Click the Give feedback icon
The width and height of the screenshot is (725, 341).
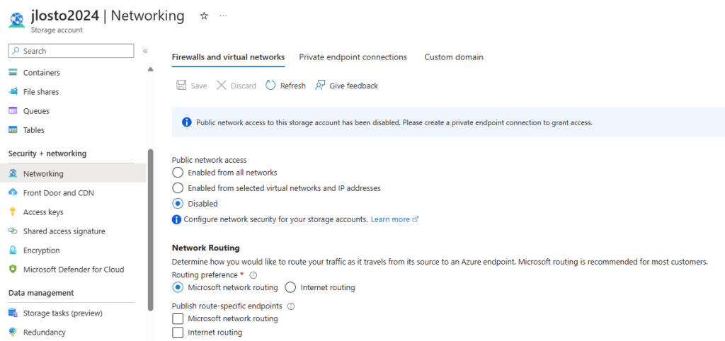point(320,86)
